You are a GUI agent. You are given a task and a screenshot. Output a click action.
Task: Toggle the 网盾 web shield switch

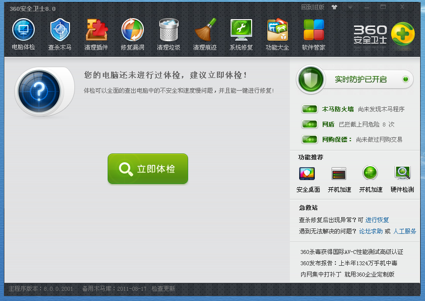pos(309,125)
